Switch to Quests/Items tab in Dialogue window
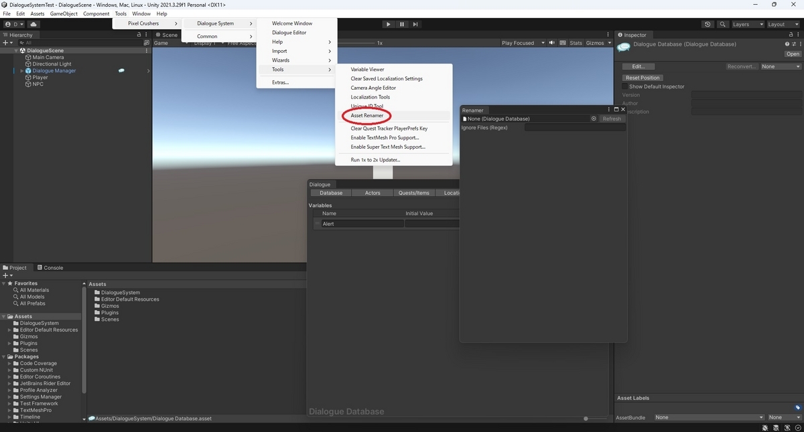This screenshot has height=432, width=804. click(414, 193)
